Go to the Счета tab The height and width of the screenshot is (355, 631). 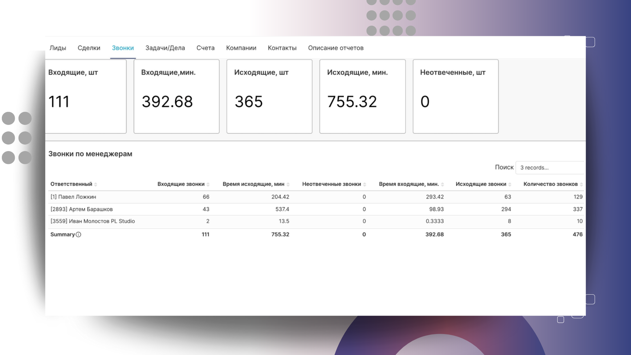206,48
